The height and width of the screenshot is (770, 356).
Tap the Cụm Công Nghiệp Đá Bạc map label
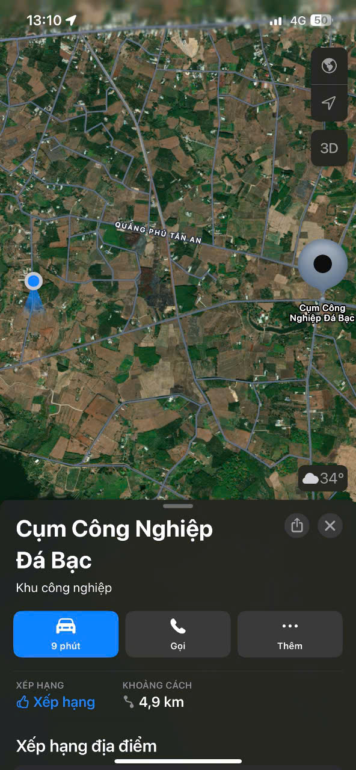pos(322,313)
